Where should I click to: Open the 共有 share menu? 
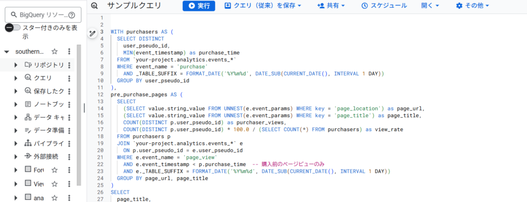(x=331, y=6)
